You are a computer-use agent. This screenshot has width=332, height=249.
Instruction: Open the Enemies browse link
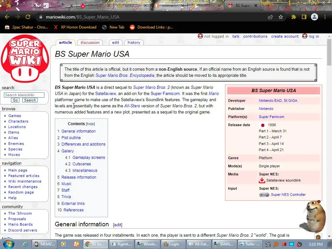coord(16,144)
